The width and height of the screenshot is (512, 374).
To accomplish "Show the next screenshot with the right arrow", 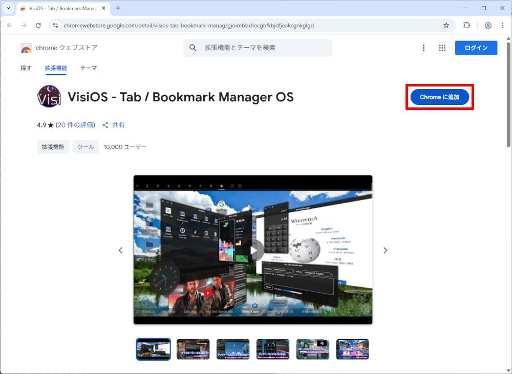I will tap(386, 250).
